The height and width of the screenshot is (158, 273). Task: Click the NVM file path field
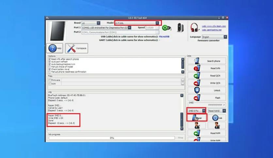[121, 84]
